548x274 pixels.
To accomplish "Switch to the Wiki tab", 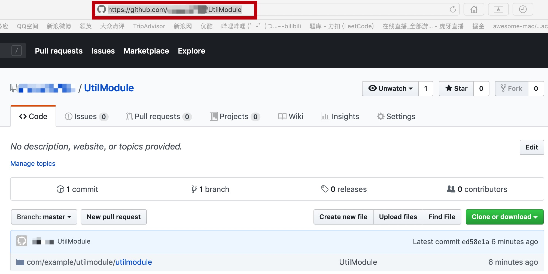I will [291, 116].
